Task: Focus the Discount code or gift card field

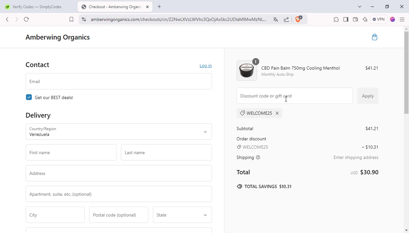Action: [294, 96]
